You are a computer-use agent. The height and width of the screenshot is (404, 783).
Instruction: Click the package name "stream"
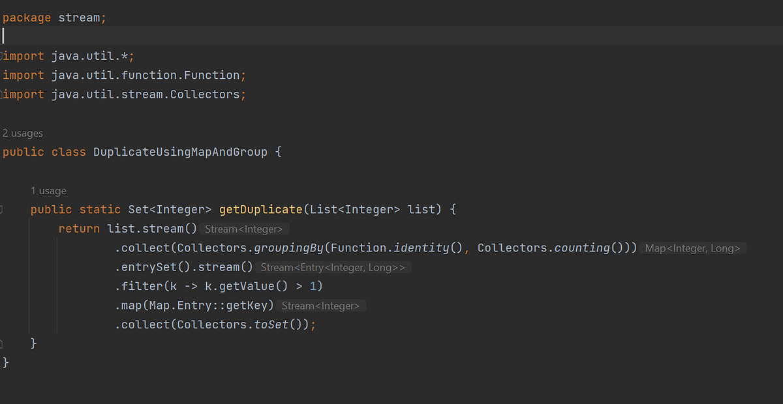81,17
